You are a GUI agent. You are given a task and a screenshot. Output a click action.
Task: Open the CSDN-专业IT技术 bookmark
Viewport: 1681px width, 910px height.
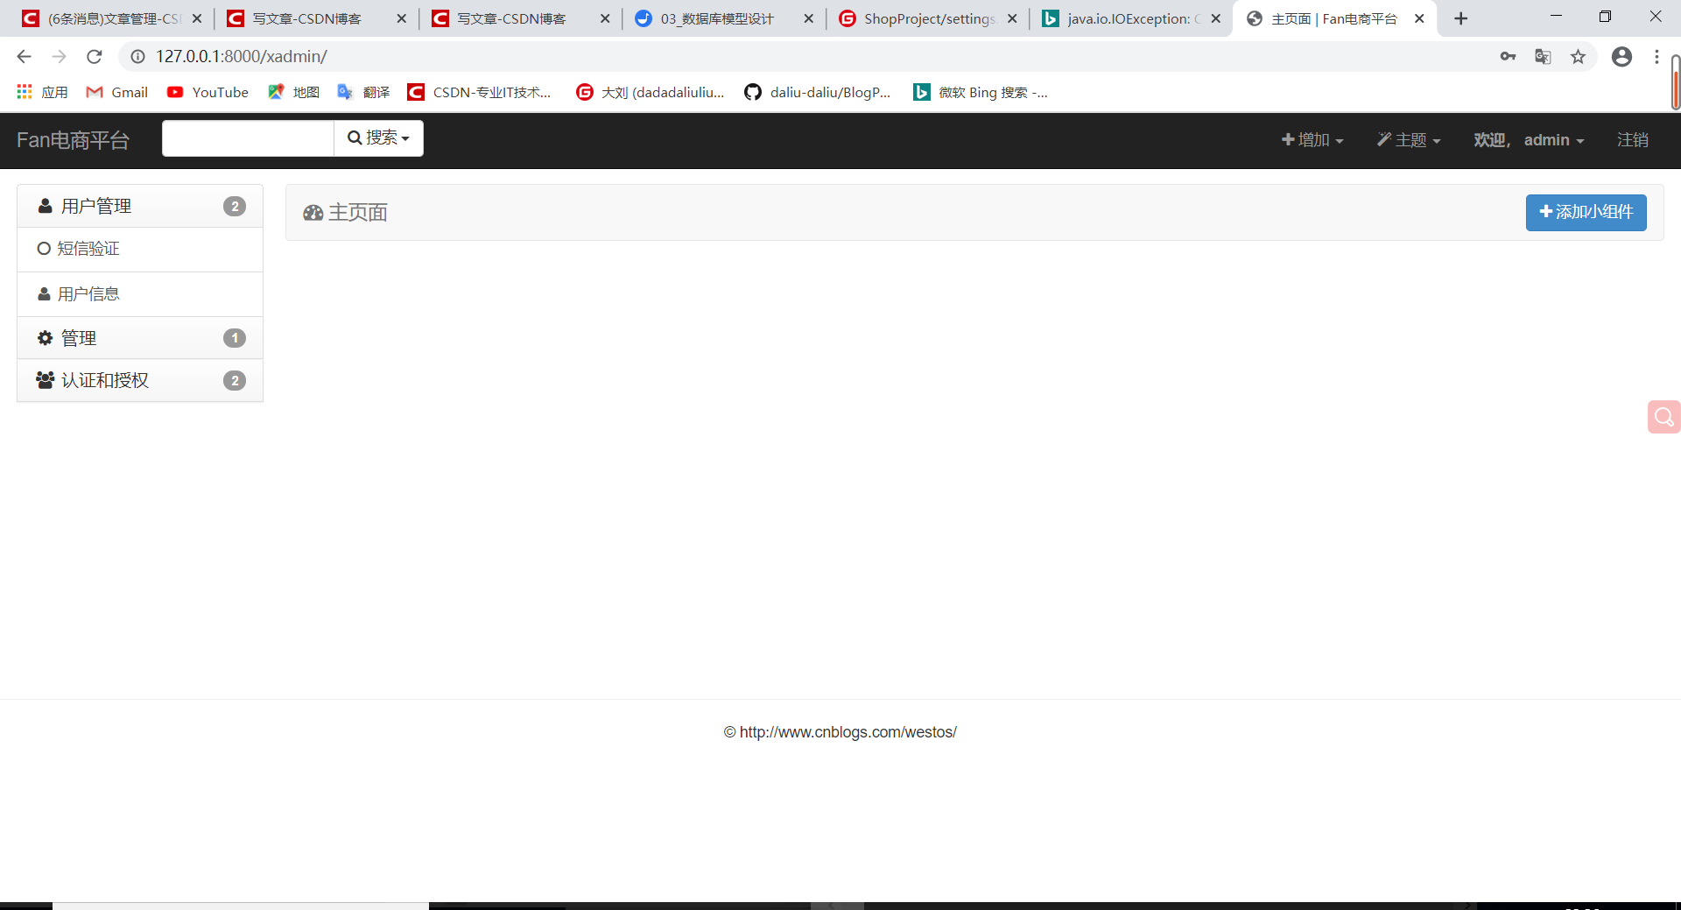tap(479, 92)
